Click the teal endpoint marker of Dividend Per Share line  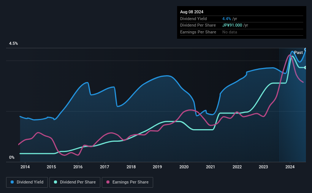tap(306, 68)
